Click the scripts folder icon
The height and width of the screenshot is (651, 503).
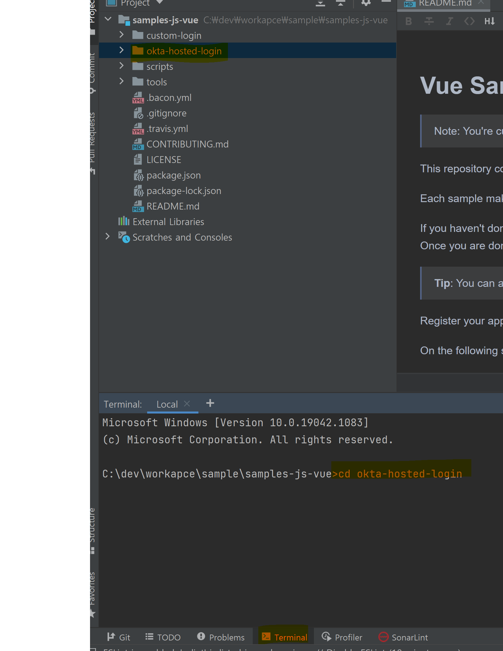(x=138, y=66)
